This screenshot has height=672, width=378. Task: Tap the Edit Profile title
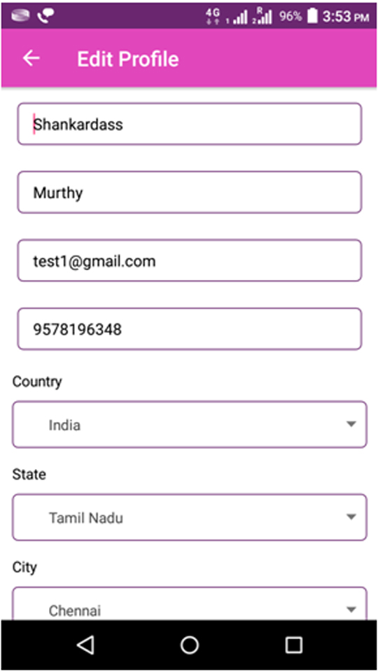pos(127,59)
